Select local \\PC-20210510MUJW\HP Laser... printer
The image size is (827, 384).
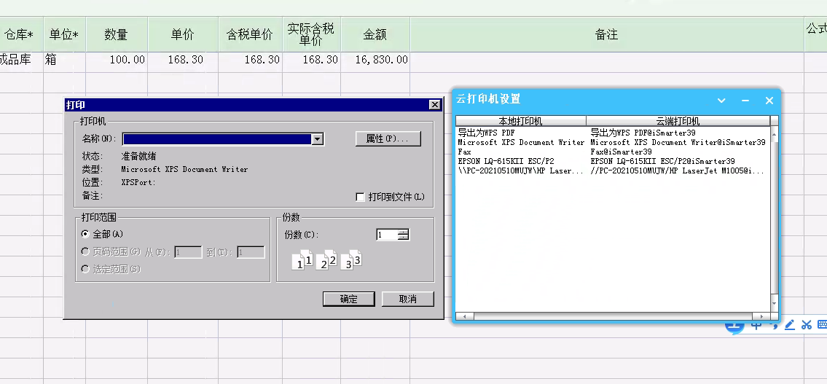pos(520,171)
